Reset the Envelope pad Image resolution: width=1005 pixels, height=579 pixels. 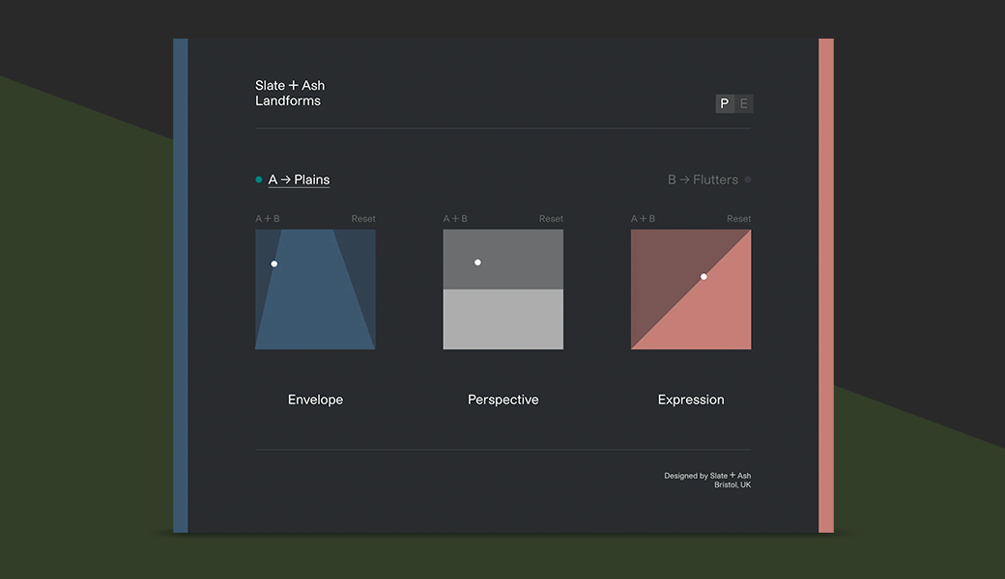click(363, 219)
